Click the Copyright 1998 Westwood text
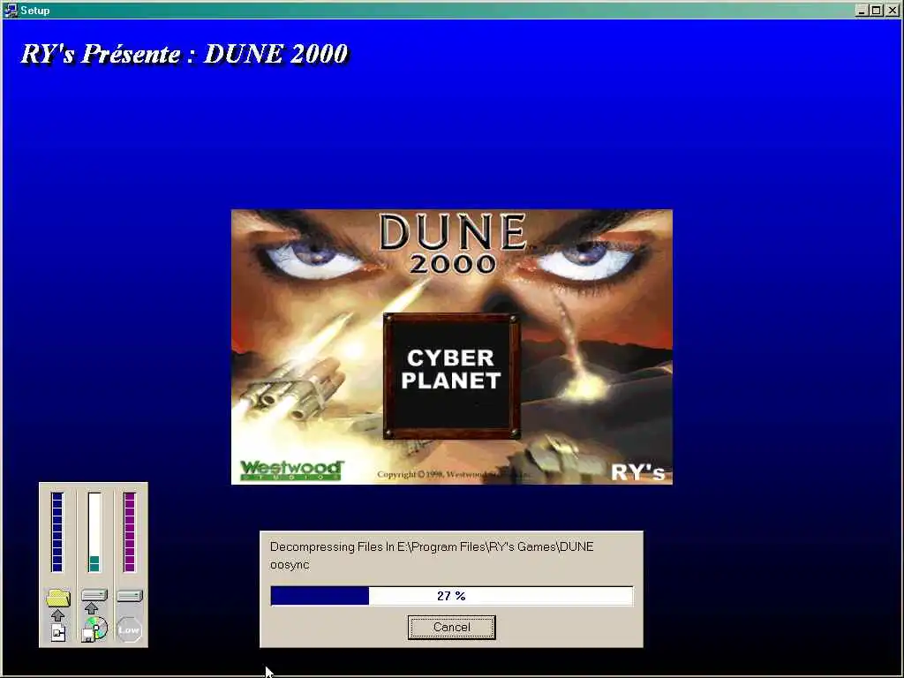This screenshot has height=678, width=904. pyautogui.click(x=453, y=474)
